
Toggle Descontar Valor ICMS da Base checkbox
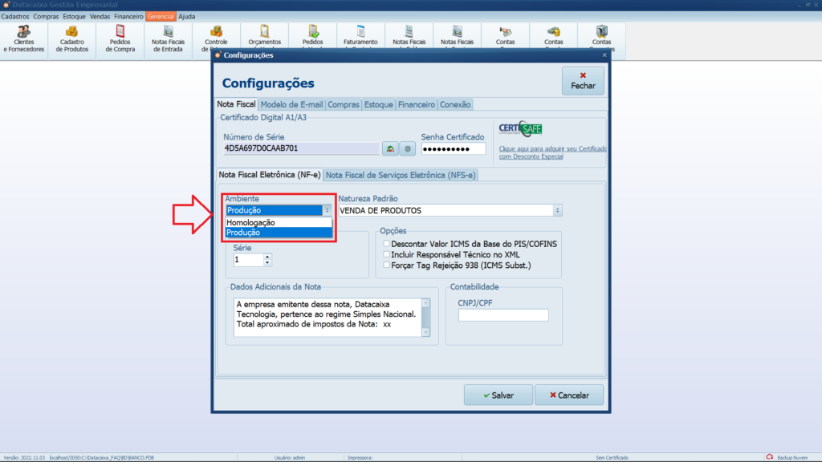pyautogui.click(x=386, y=244)
